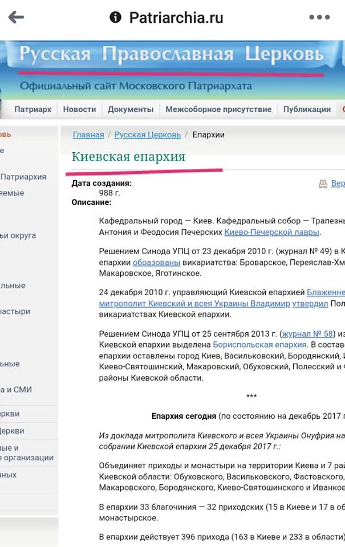The height and width of the screenshot is (547, 345).
Task: Open the Бориспольская епархия link
Action: click(260, 345)
